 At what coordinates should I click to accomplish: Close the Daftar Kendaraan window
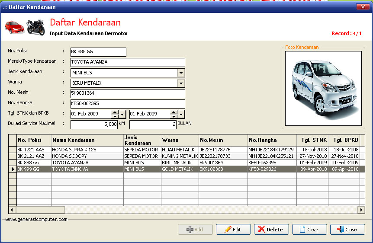(362, 6)
